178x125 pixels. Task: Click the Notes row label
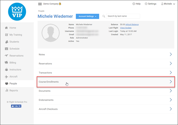(x=42, y=54)
